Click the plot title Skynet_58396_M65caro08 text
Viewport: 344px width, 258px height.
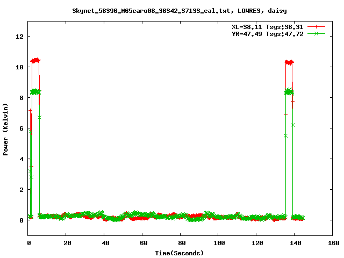[x=180, y=11]
